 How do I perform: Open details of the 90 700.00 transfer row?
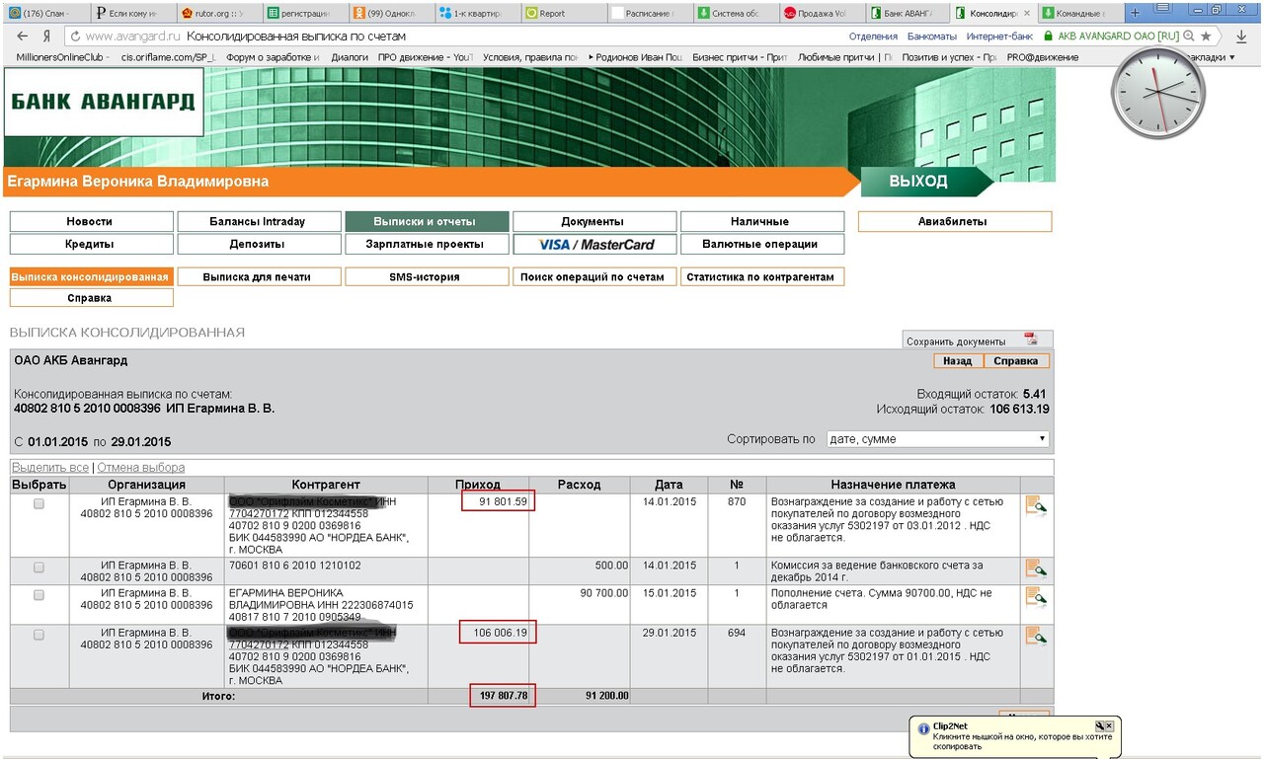click(1036, 597)
